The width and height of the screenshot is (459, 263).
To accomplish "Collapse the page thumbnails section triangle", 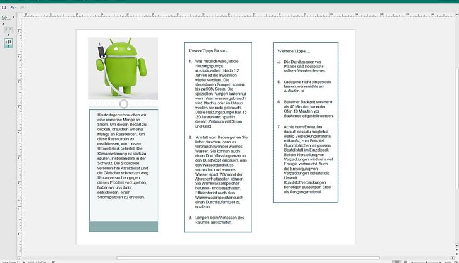I will pos(3,24).
